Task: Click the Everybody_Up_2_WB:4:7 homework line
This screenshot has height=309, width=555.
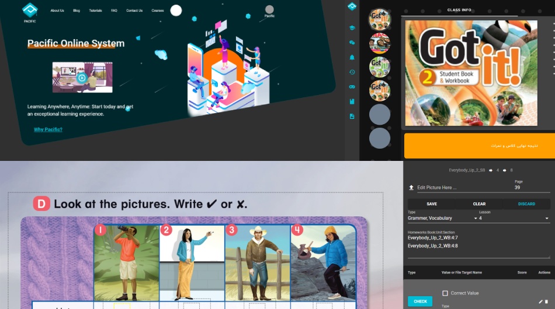Action: pos(432,238)
